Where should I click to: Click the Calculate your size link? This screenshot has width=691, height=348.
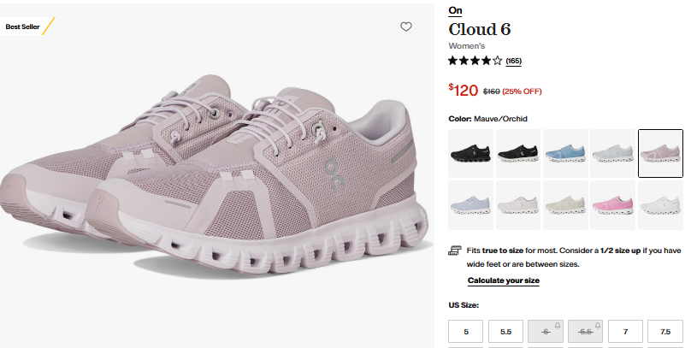[503, 280]
